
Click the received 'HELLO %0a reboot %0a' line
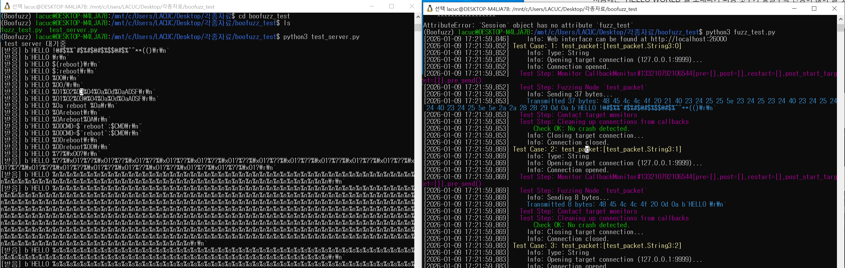(59, 106)
